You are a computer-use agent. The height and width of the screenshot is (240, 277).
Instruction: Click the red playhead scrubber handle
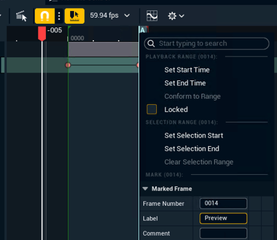coord(42,34)
